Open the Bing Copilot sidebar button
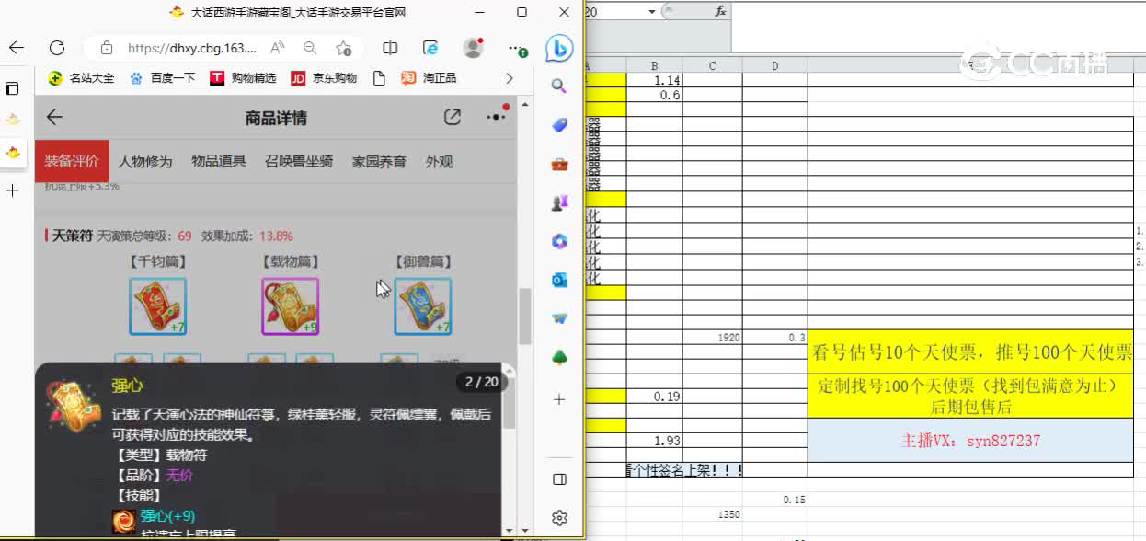The width and height of the screenshot is (1146, 541). click(x=559, y=48)
